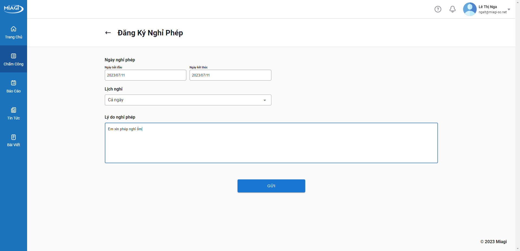
Task: Open the Báo Cáo report icon
Action: [14, 83]
